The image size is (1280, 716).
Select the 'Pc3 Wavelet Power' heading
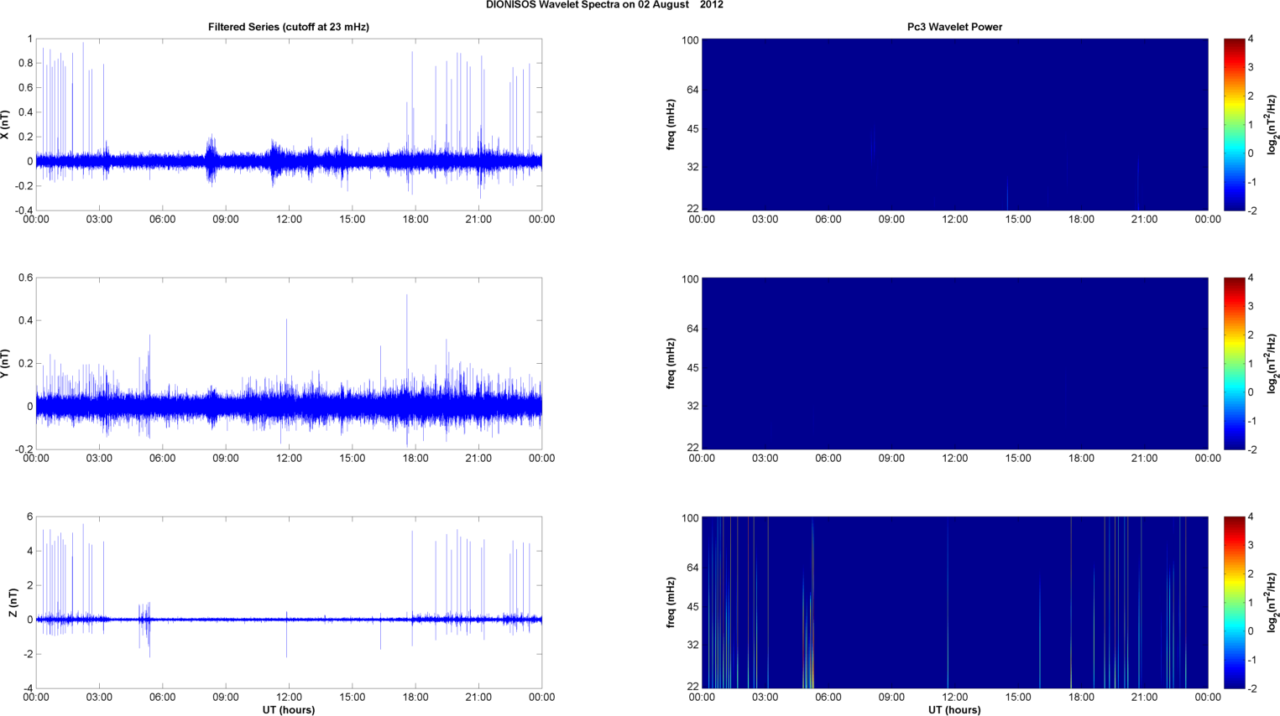tap(954, 27)
